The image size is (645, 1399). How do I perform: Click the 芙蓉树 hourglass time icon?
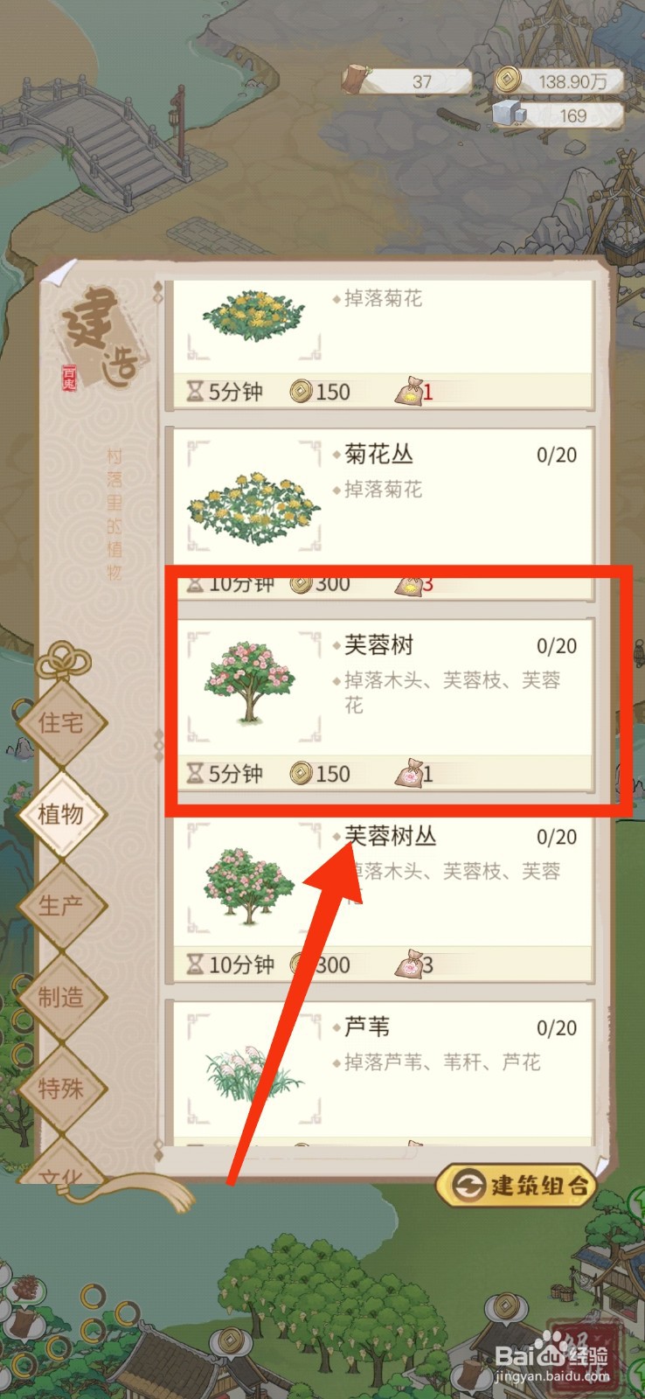195,773
